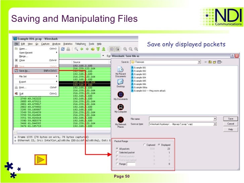The height and width of the screenshot is (183, 244).
Task: Click the File name input field
Action: pos(181,119)
